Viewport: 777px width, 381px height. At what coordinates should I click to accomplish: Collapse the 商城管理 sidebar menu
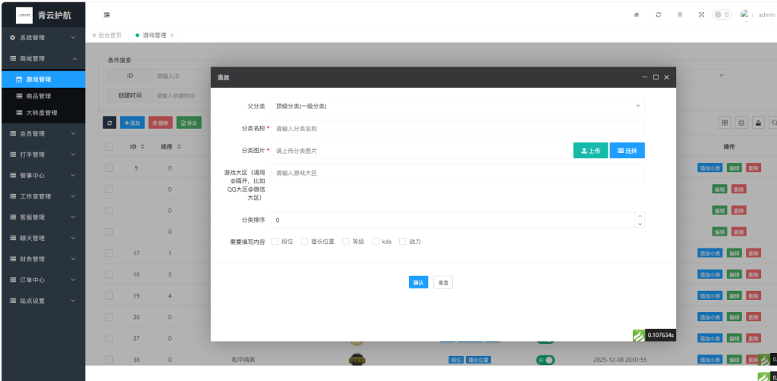pyautogui.click(x=42, y=58)
